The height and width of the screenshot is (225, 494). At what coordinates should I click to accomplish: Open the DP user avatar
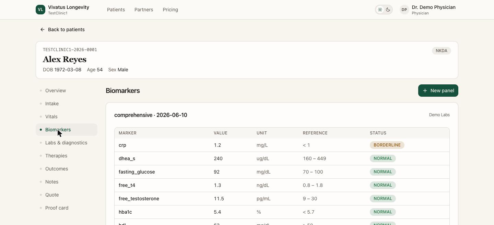point(404,10)
